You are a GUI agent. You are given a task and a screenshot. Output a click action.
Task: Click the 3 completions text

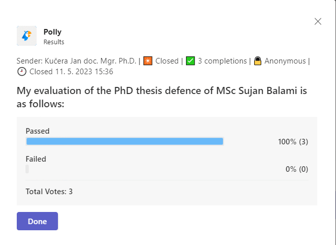pos(222,61)
